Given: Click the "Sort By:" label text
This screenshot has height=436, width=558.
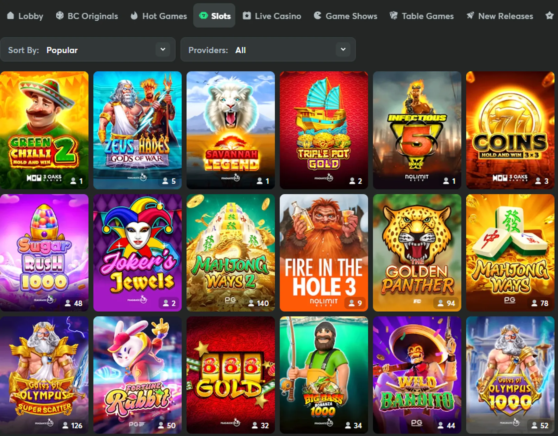Looking at the screenshot, I should click(23, 50).
